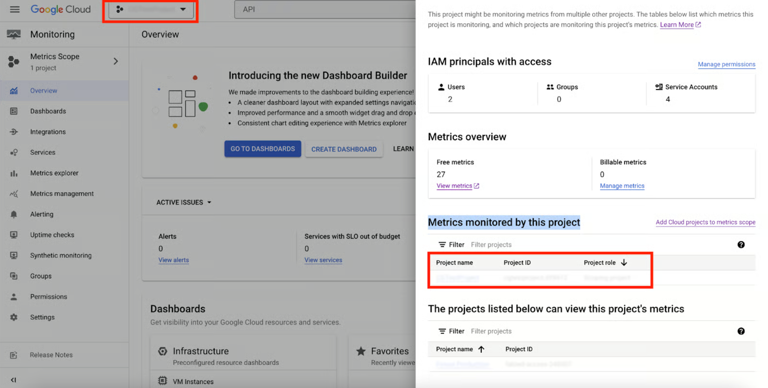
Task: Click the Integrations sidebar icon
Action: pyautogui.click(x=14, y=132)
